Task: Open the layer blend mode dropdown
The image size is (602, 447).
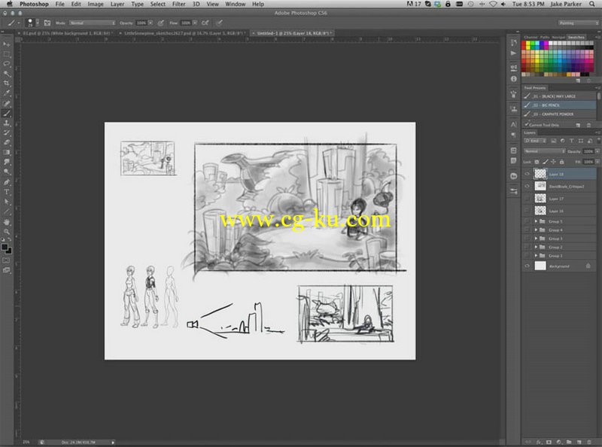Action: (x=544, y=151)
